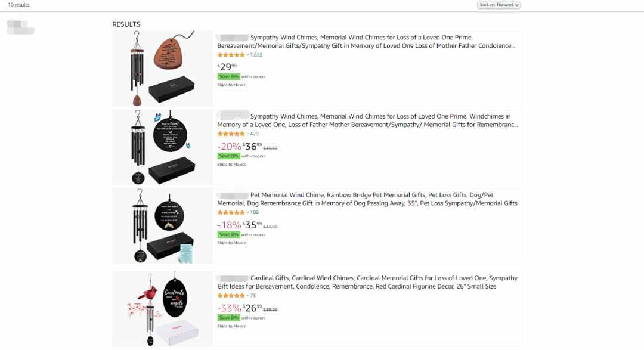Open the second wind chime product thumbnail

click(163, 147)
